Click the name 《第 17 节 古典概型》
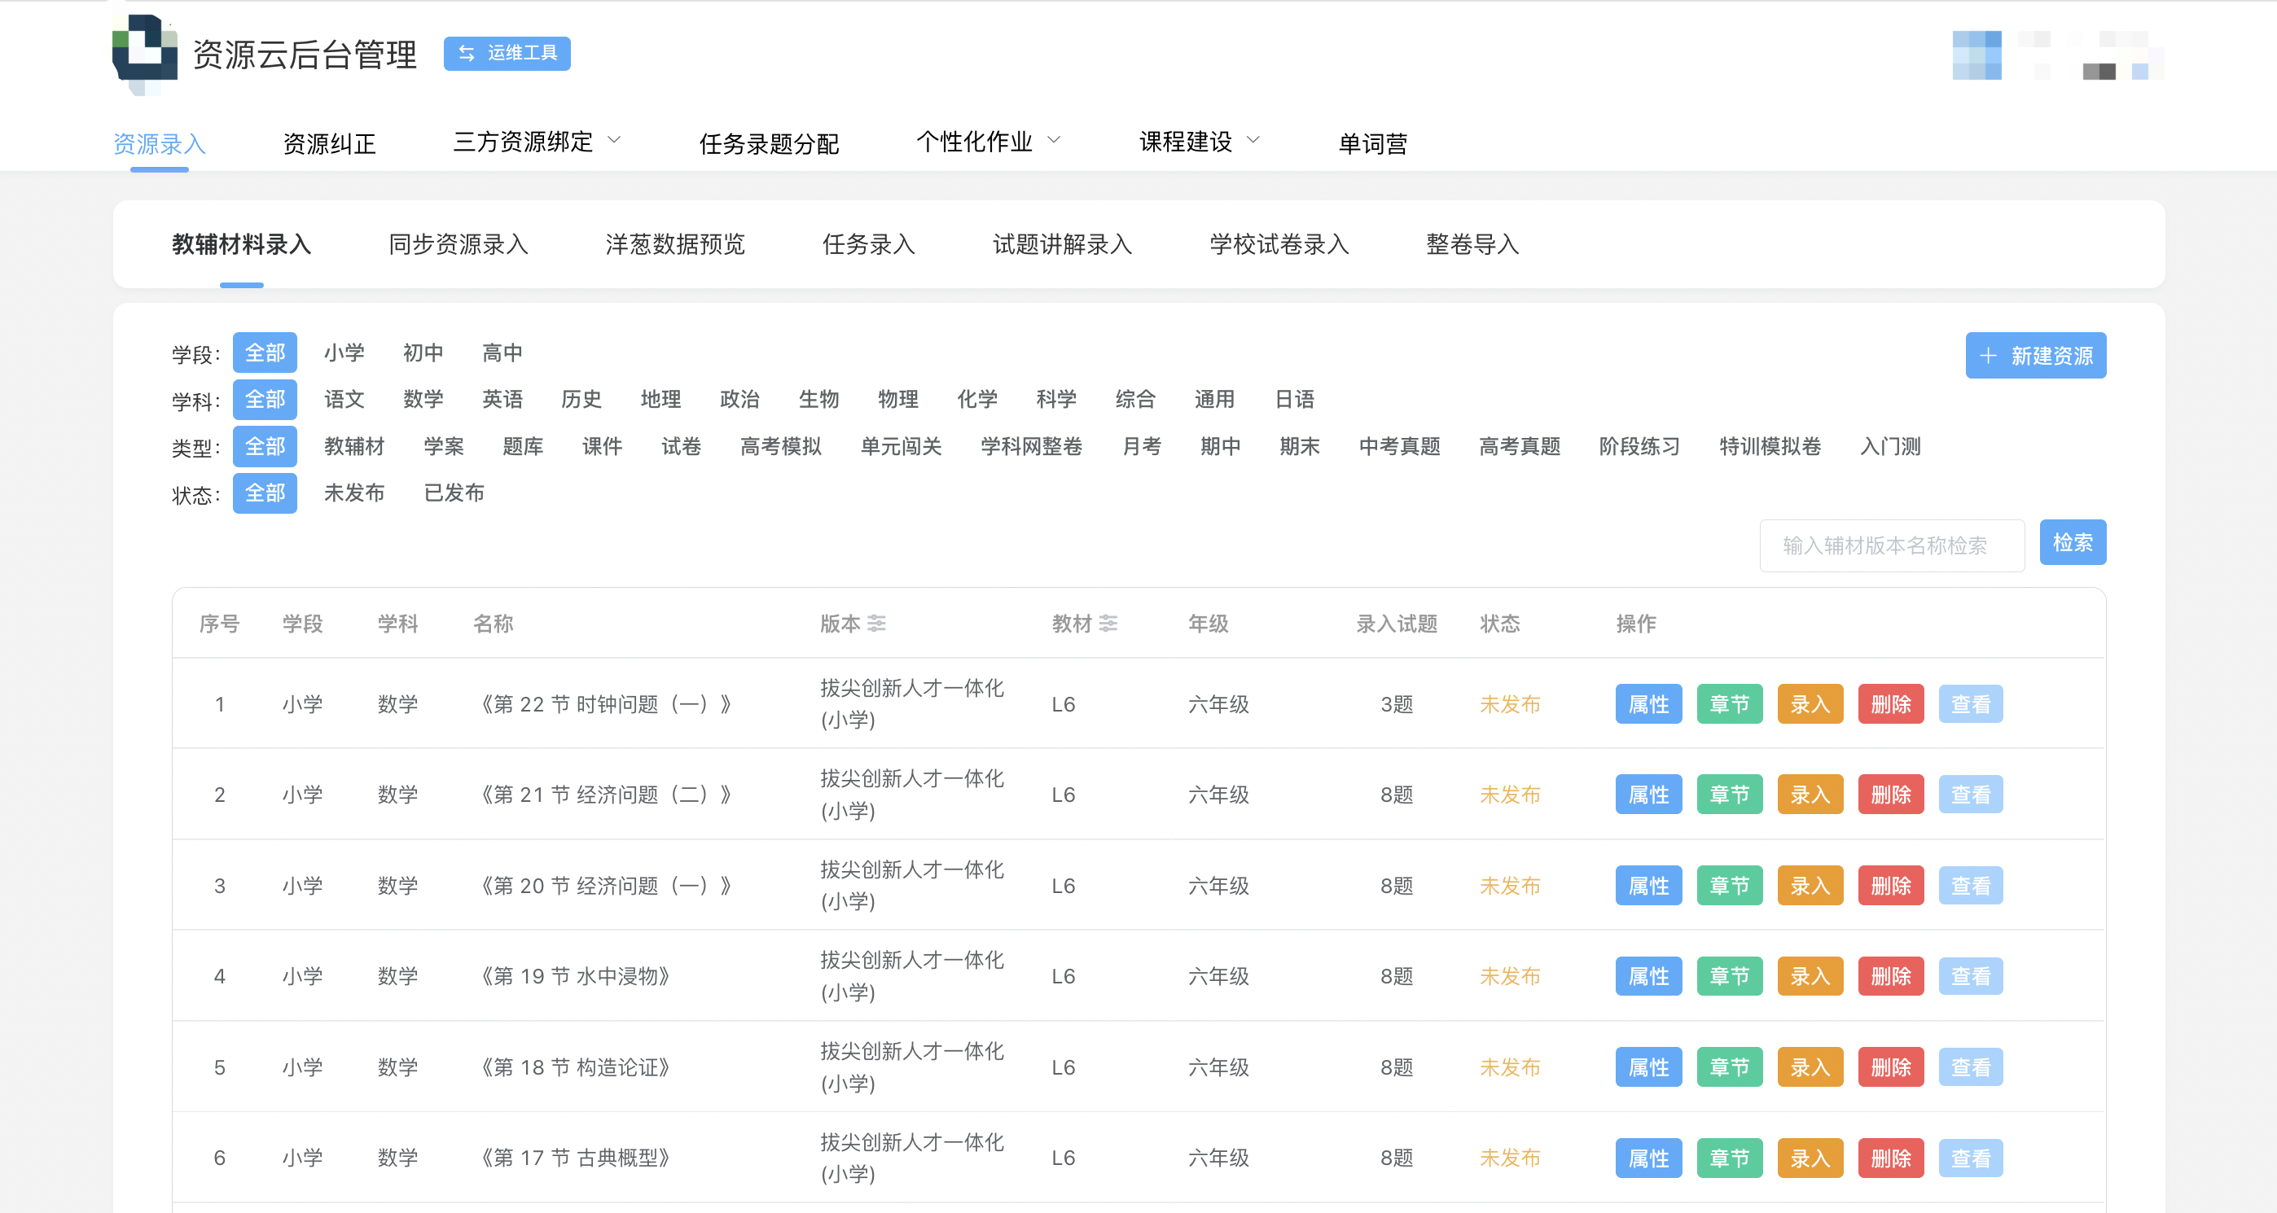Viewport: 2277px width, 1213px height. (x=575, y=1158)
